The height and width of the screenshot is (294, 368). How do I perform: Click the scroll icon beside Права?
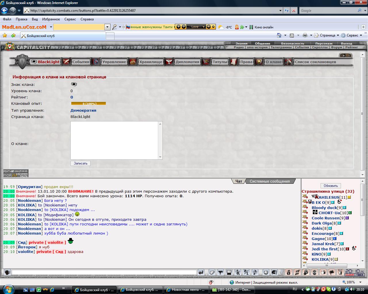pyautogui.click(x=234, y=61)
